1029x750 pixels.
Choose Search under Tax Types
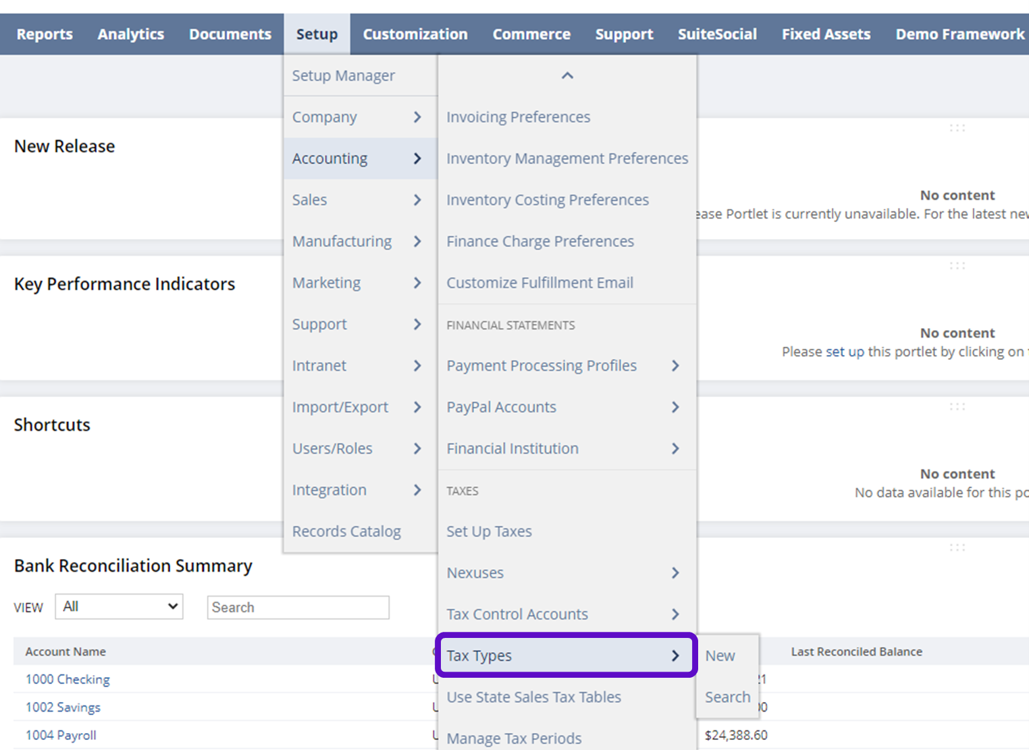point(727,697)
